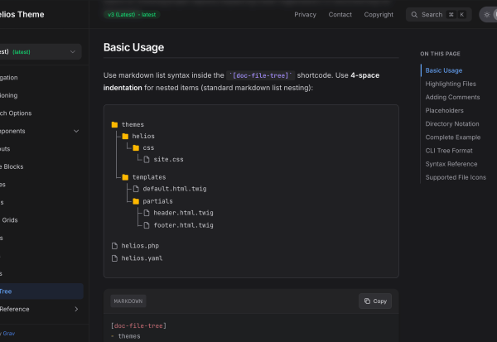Jump to Syntax Reference section
This screenshot has height=342, width=497.
(x=451, y=164)
